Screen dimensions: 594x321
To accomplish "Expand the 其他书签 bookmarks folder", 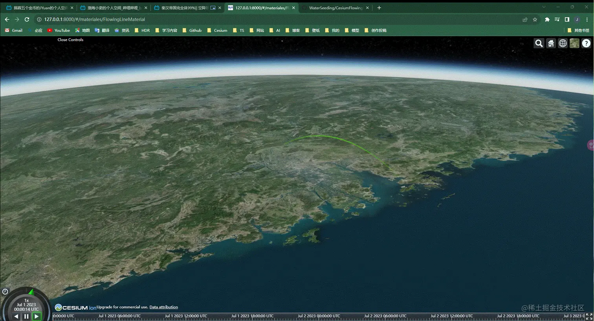I will click(x=578, y=30).
